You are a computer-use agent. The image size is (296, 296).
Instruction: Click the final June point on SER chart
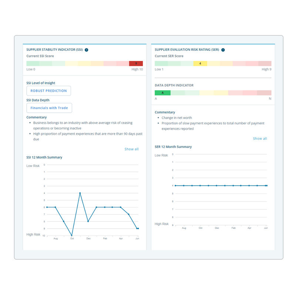coord(266,185)
